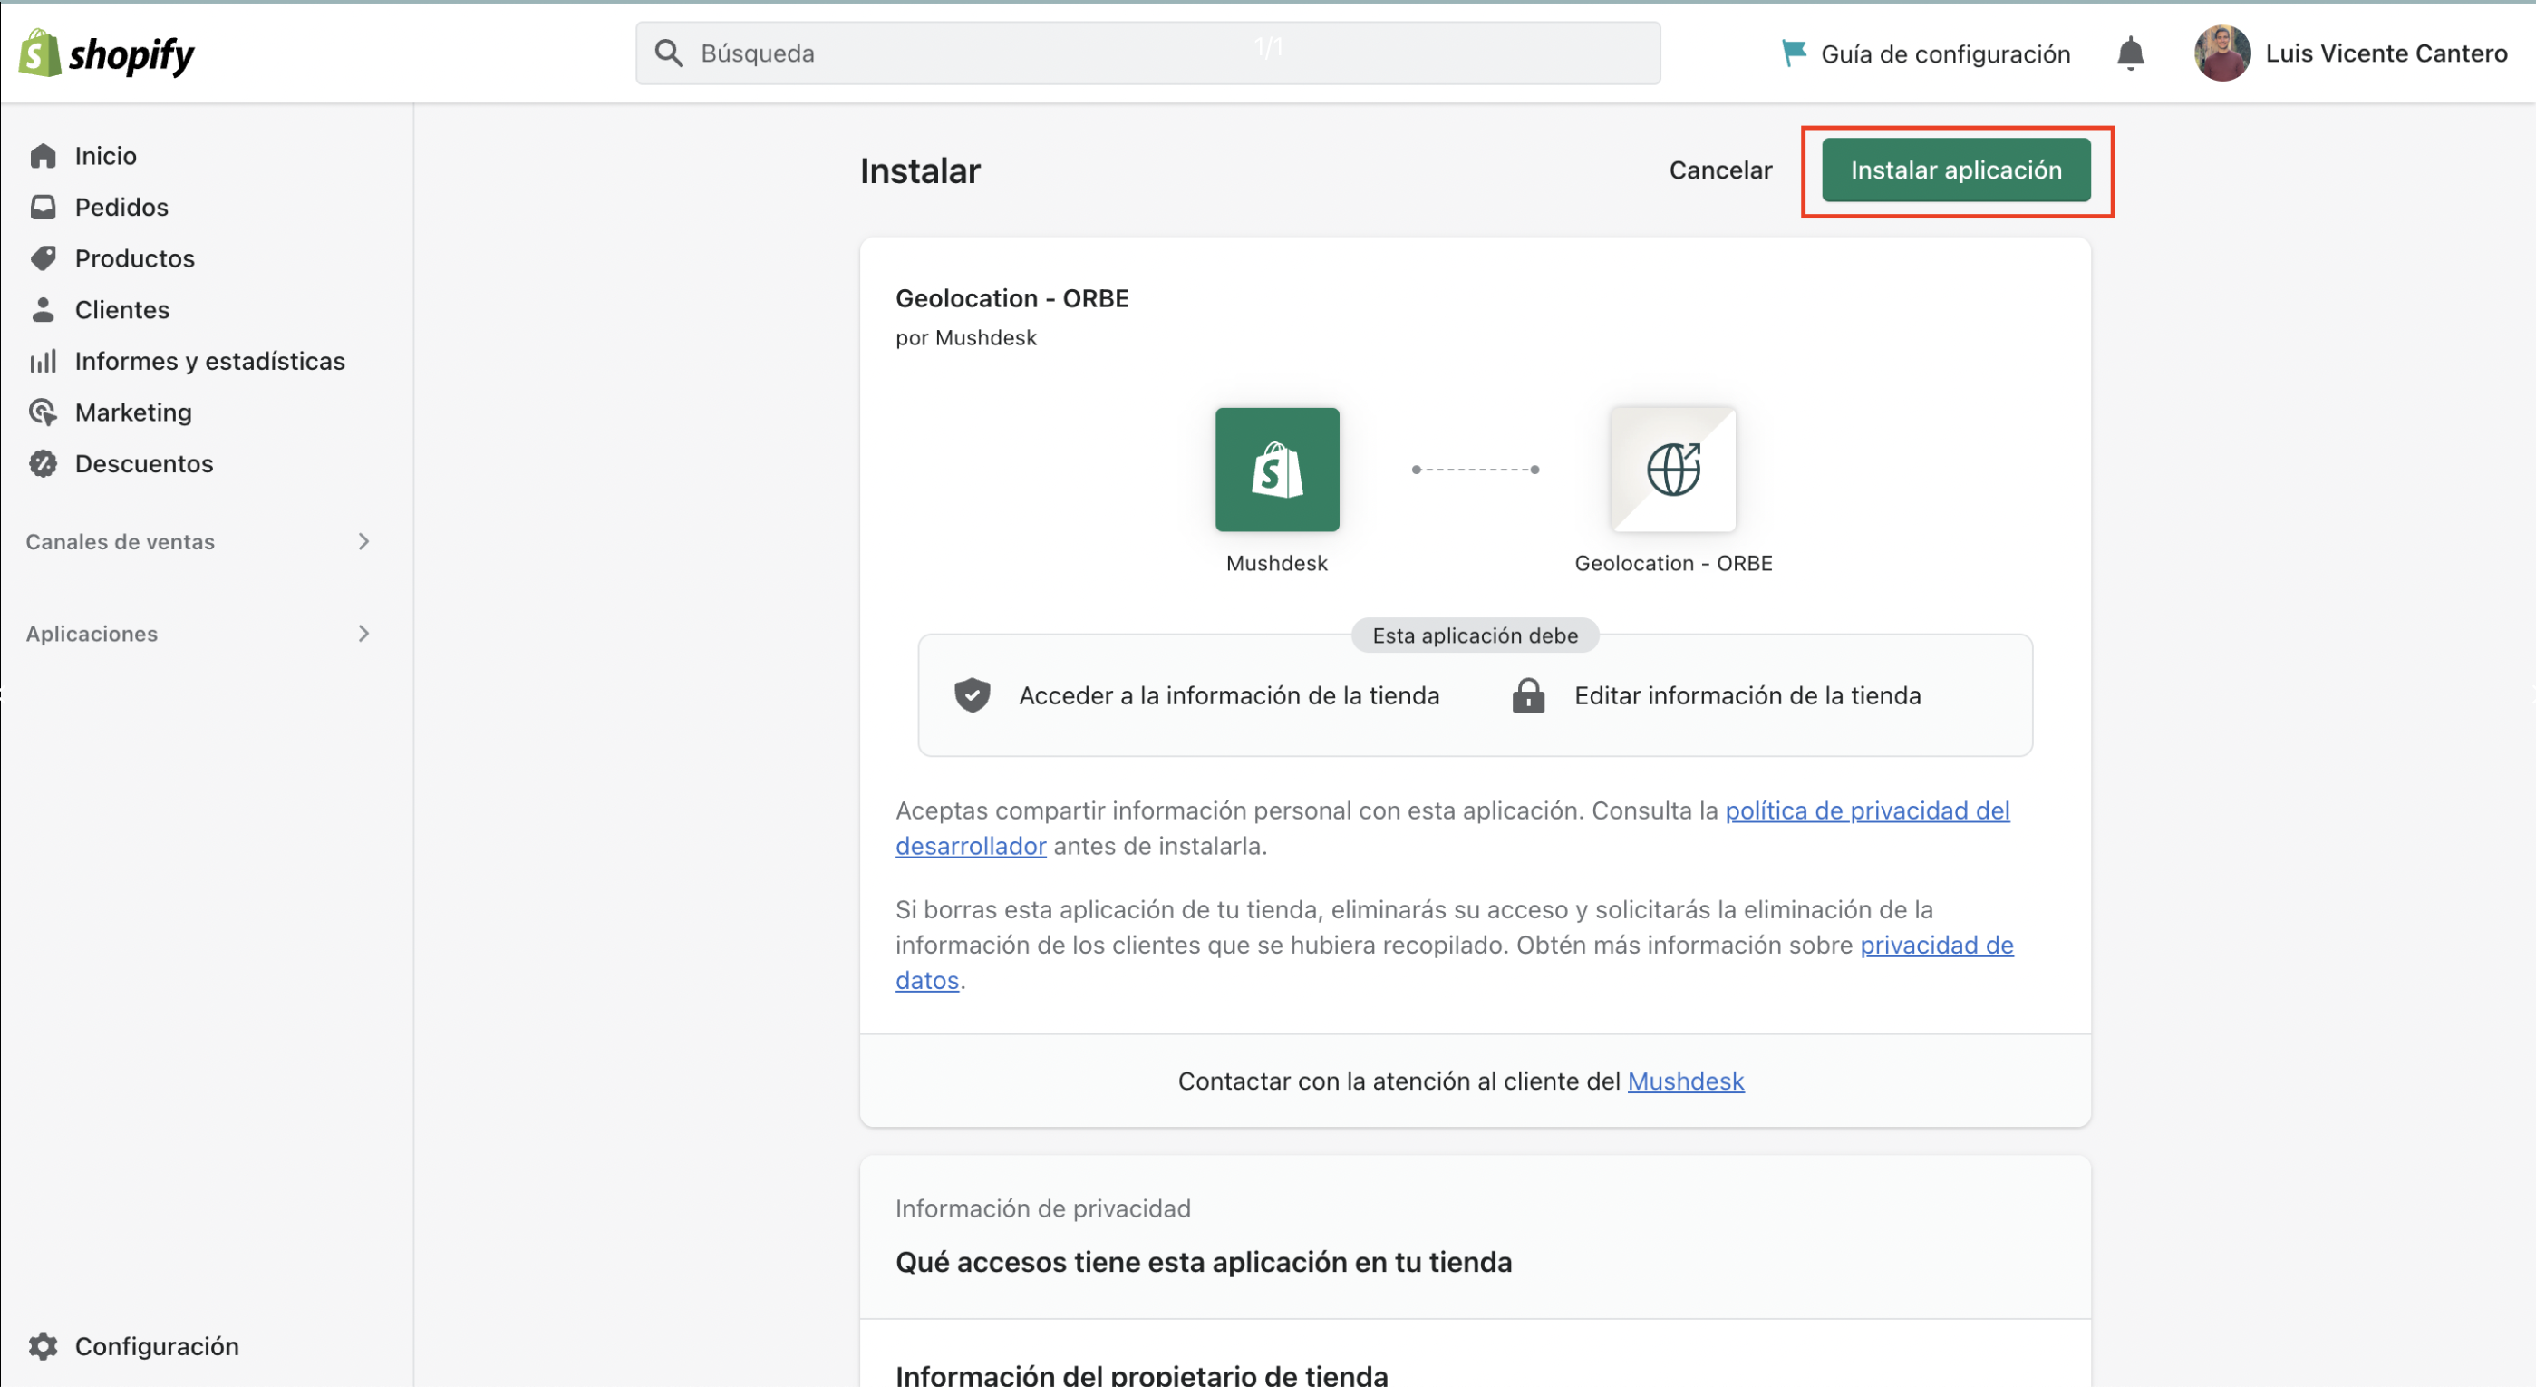Click the Inicio home icon in the sidebar
The height and width of the screenshot is (1387, 2536).
coord(43,156)
